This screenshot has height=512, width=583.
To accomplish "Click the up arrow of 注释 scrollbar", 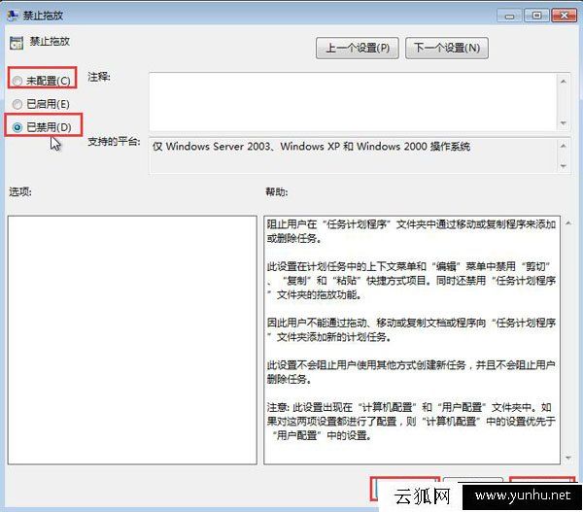I will (x=564, y=81).
